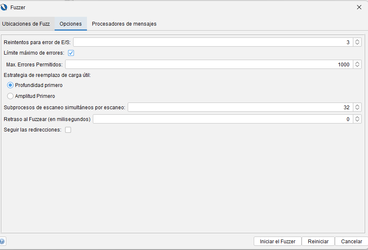Click the ZAP logo in the title bar

pos(4,7)
